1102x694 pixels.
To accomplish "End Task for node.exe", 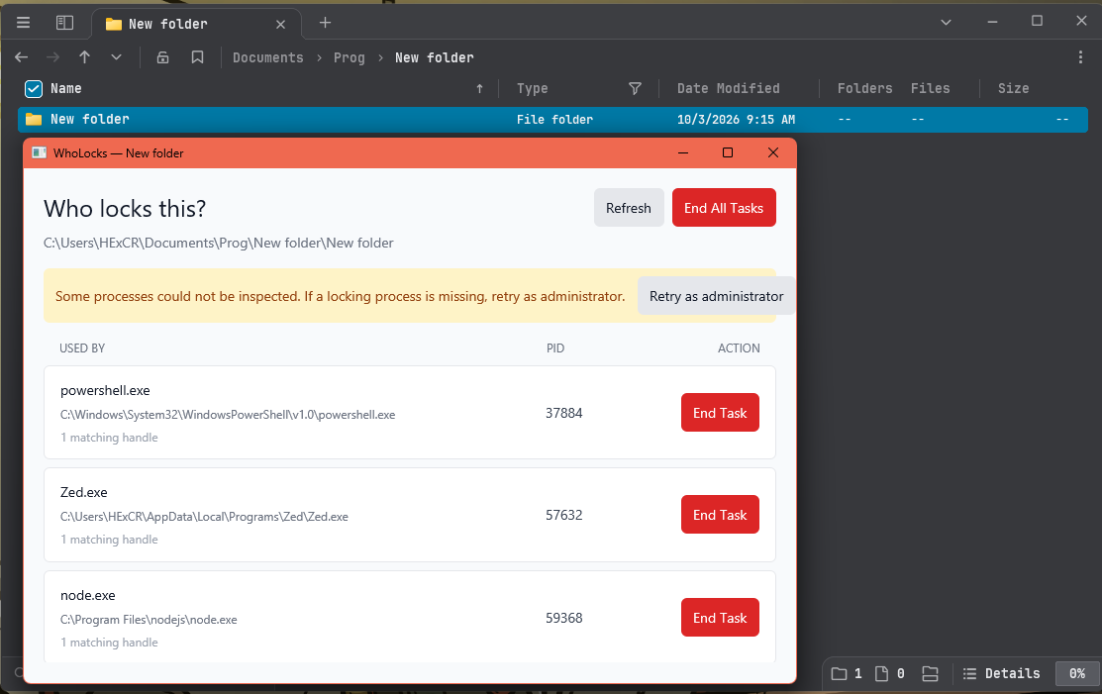I will [720, 618].
